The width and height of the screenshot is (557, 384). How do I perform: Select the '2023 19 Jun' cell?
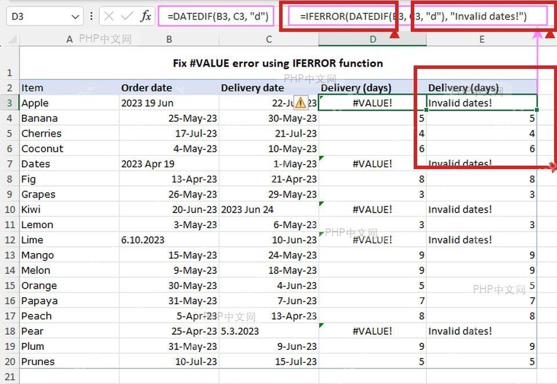169,103
